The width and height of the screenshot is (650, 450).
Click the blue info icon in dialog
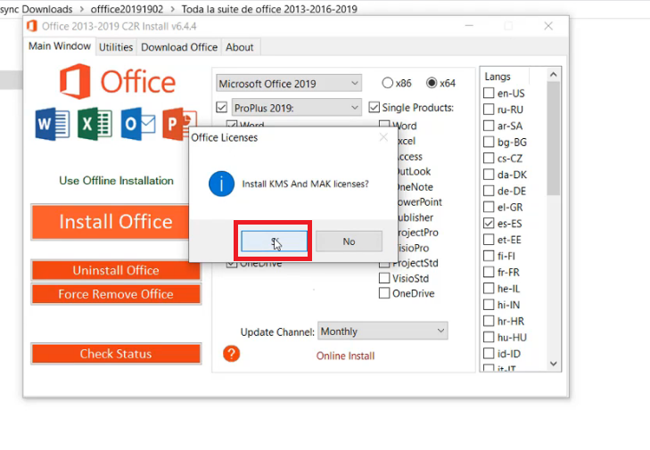pos(221,184)
